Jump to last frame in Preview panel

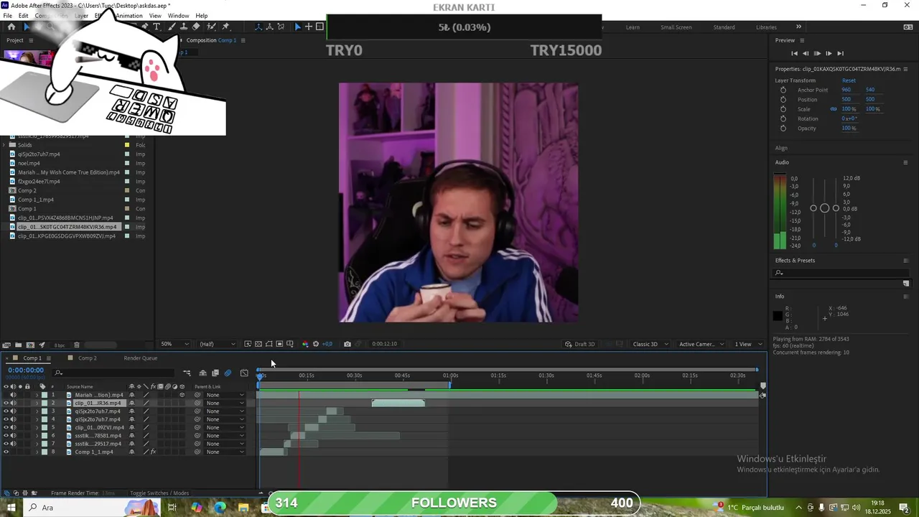point(840,53)
